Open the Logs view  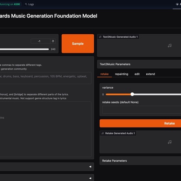29,4
